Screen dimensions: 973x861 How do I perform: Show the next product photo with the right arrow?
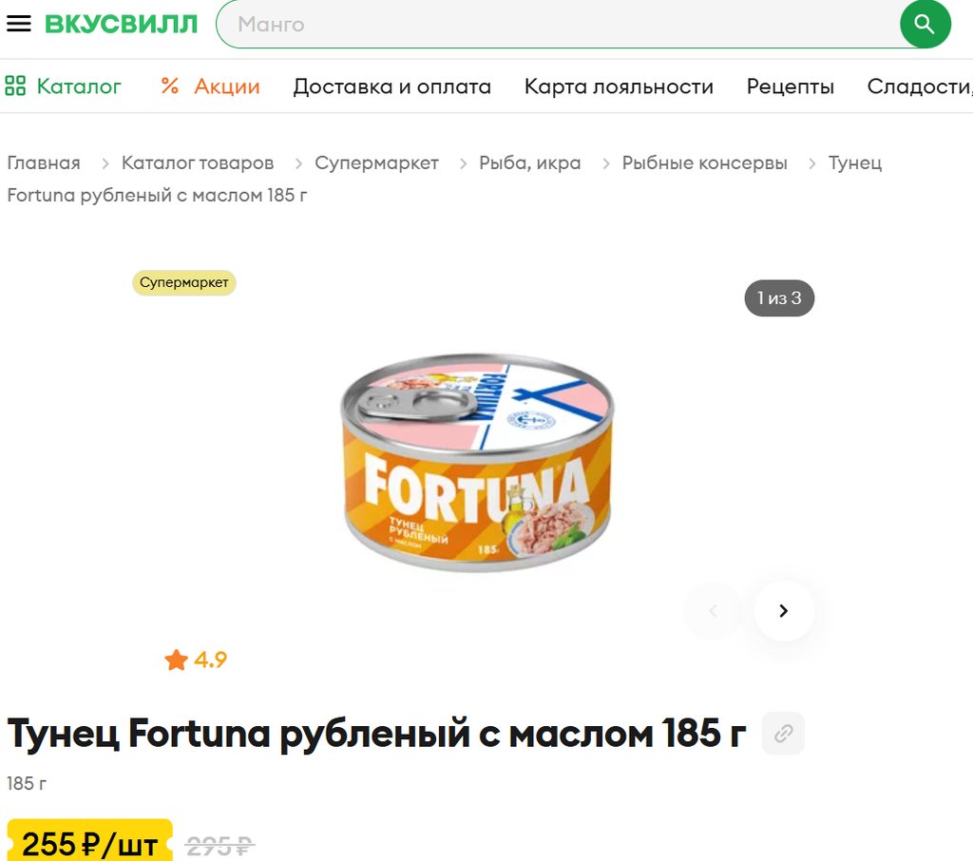pos(784,611)
